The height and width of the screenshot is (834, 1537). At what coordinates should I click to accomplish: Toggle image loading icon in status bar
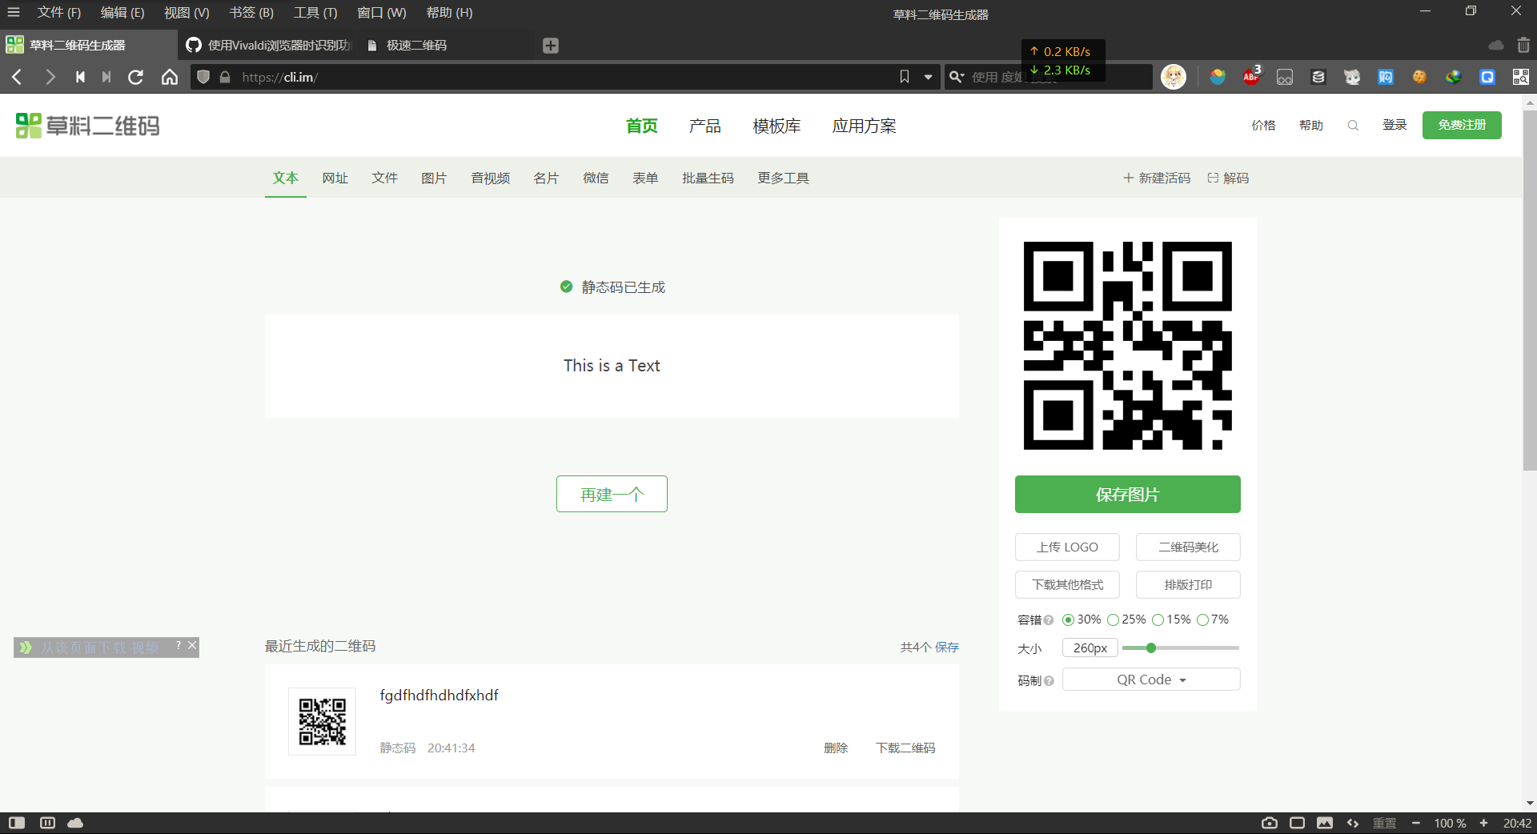(1325, 823)
